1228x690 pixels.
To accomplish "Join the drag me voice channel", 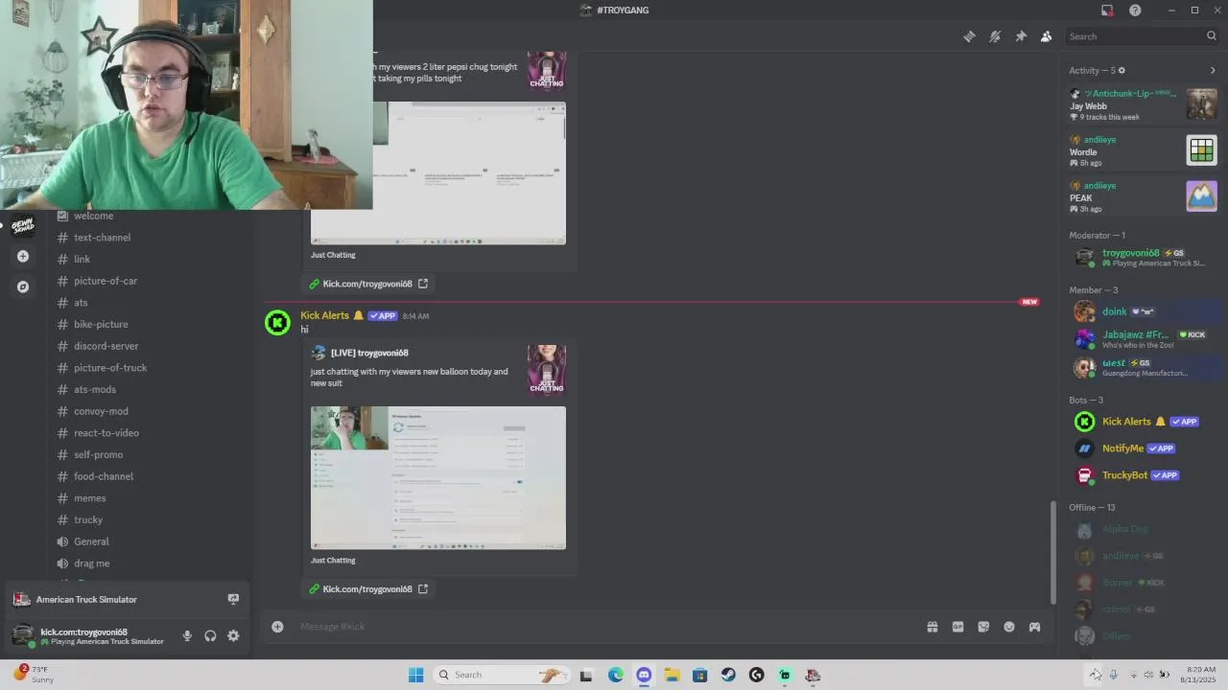I will pyautogui.click(x=91, y=563).
